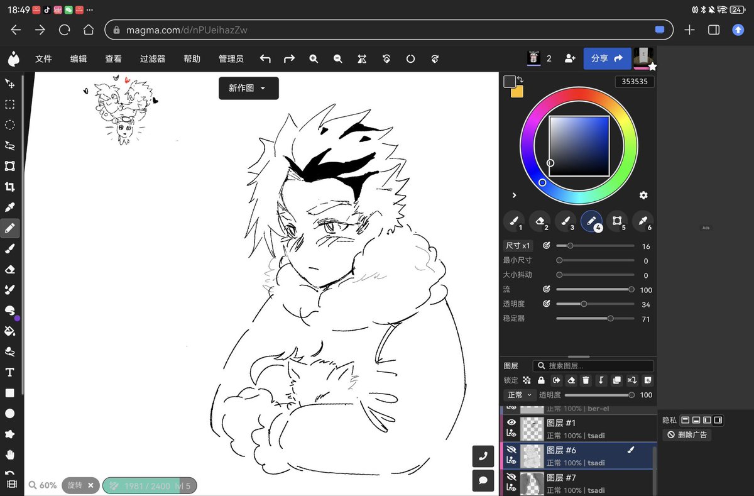Open color picker settings gear
754x496 pixels.
point(643,196)
